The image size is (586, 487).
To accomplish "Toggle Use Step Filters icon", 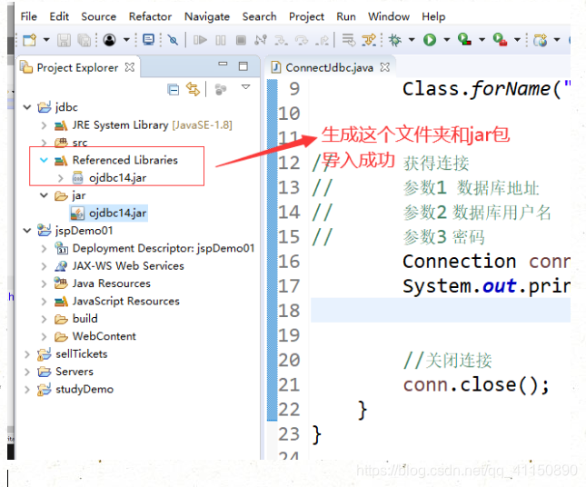I will click(369, 40).
